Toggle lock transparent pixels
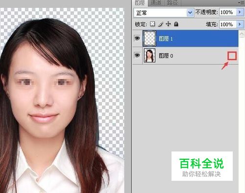Viewport: 245px width, 193px height. [152, 24]
